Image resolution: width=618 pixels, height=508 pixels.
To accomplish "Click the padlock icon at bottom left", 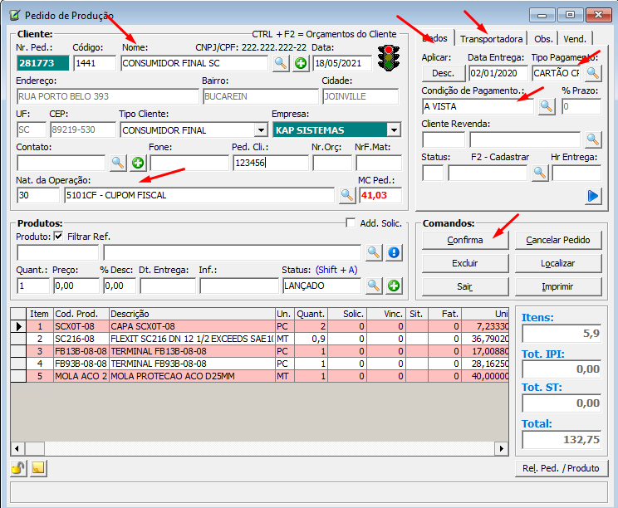I will (18, 468).
